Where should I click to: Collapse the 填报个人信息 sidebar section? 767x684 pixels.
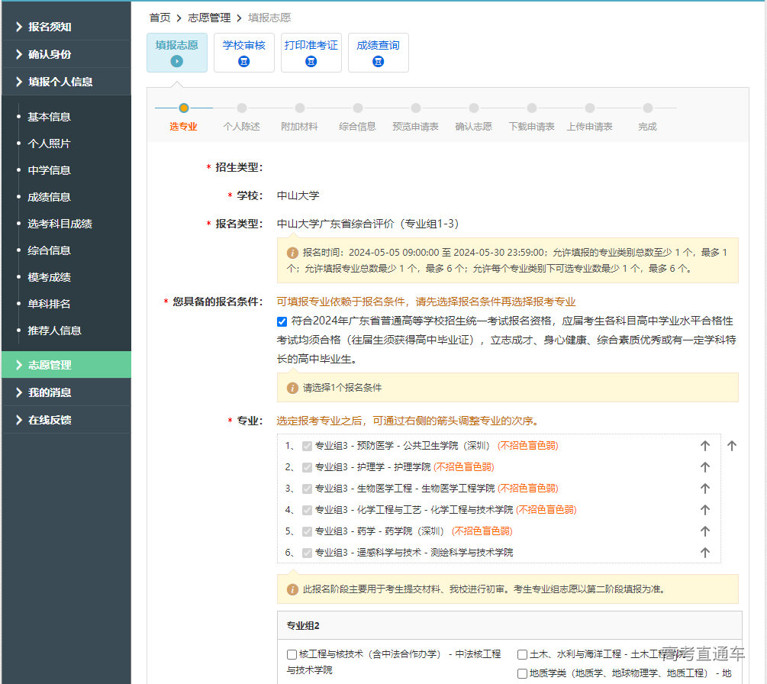tap(60, 82)
